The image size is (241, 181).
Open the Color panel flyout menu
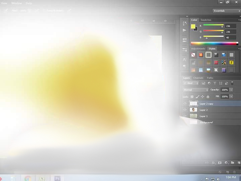coord(239,20)
